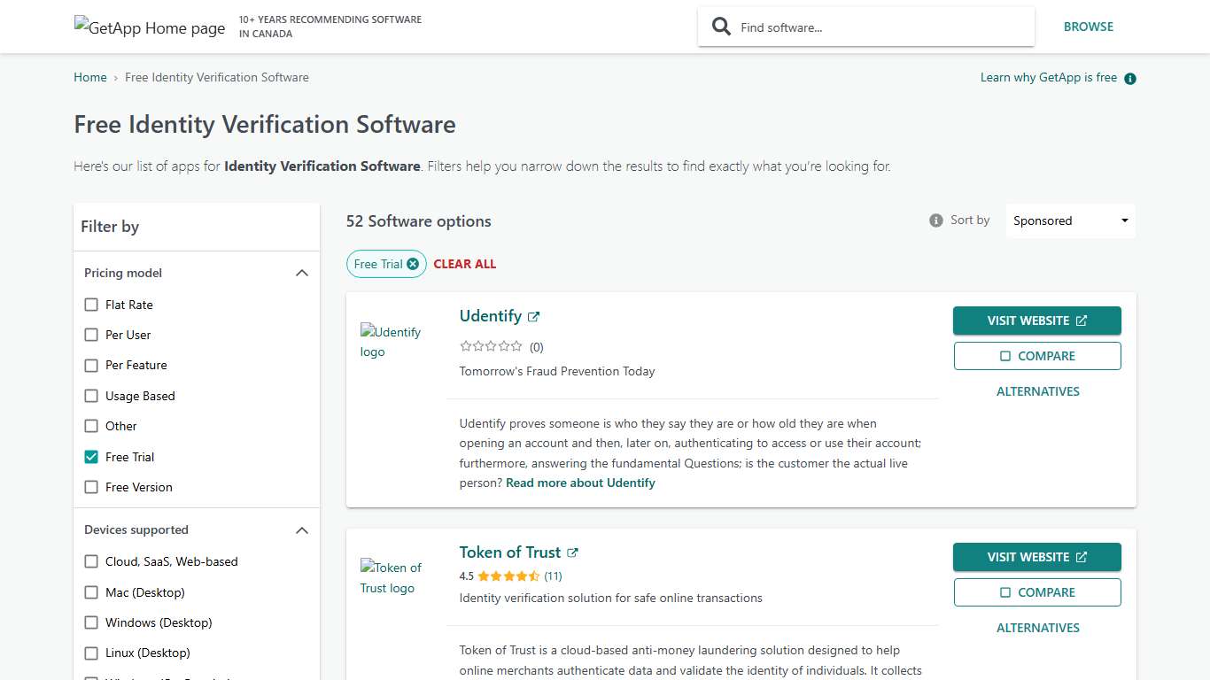Enable the Flat Rate pricing checkbox

(91, 304)
